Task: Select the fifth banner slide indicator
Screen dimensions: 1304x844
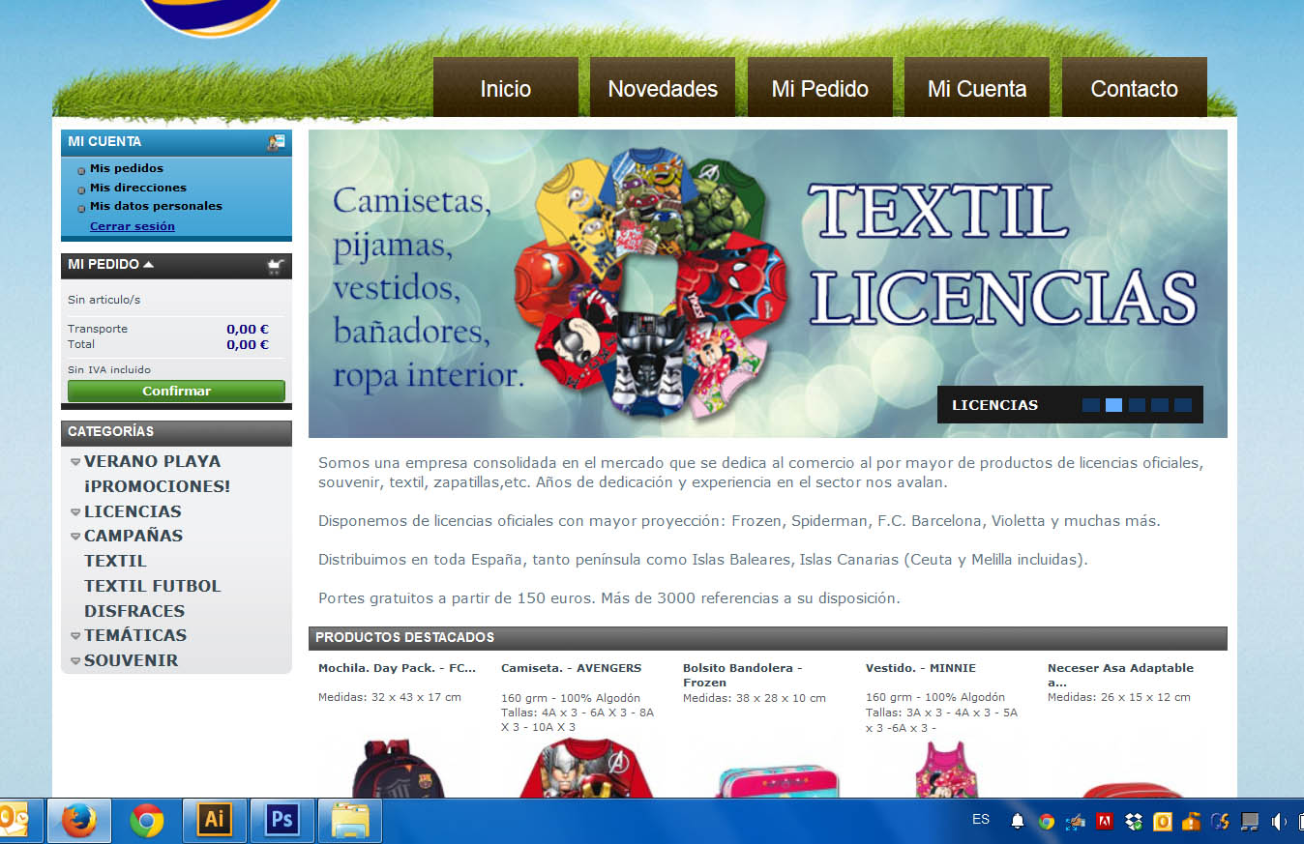Action: click(x=1182, y=405)
